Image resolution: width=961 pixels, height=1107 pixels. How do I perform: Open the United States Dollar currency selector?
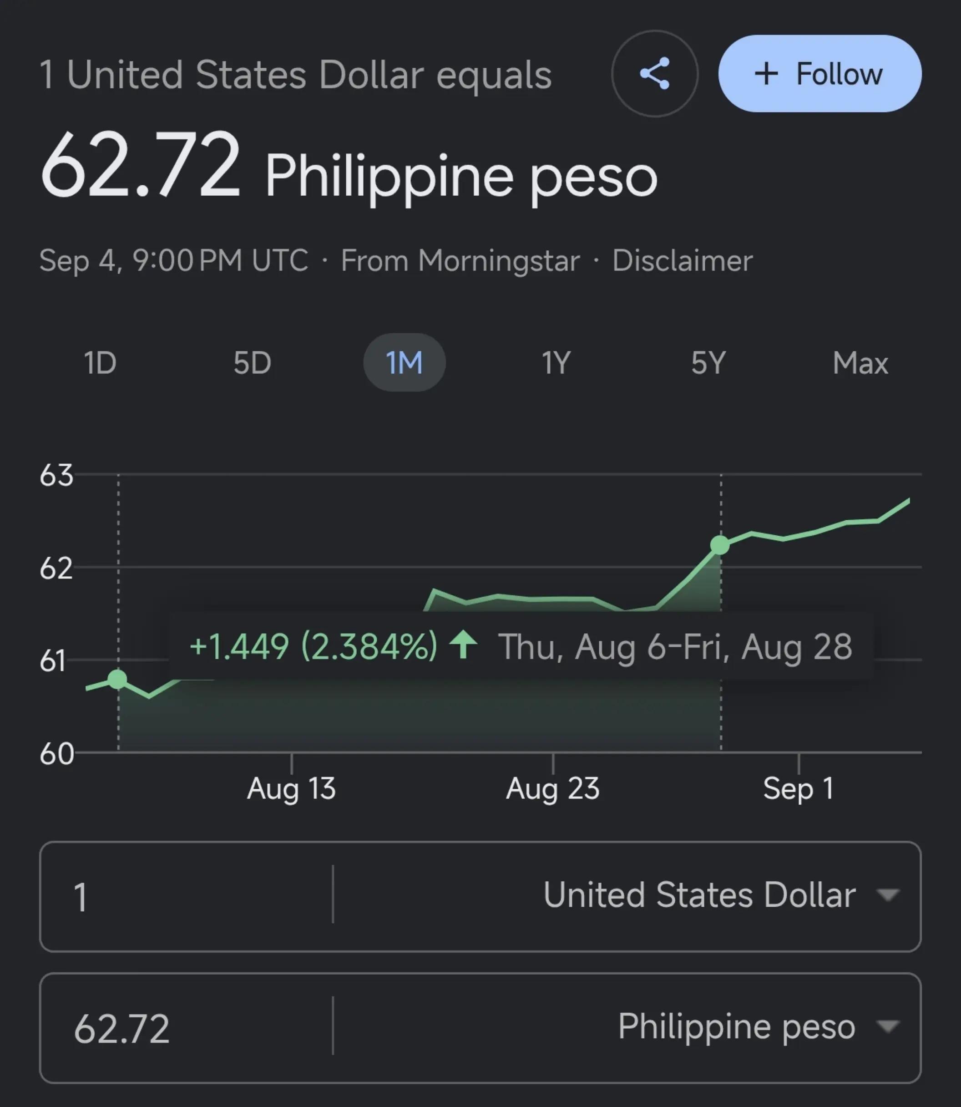tap(627, 896)
